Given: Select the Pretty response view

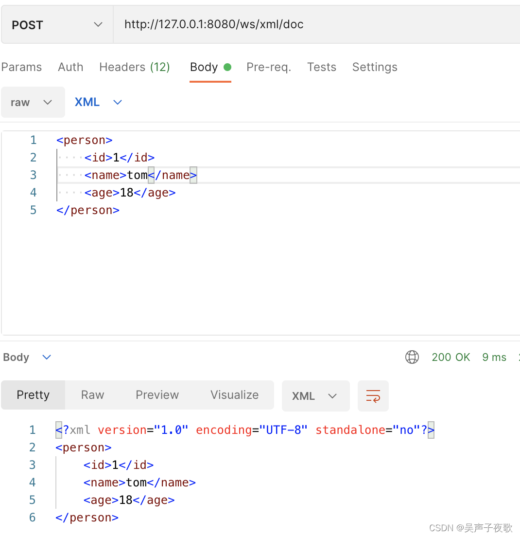Looking at the screenshot, I should [33, 395].
